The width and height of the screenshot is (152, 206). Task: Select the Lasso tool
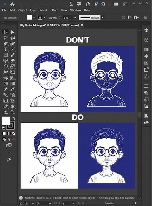click(13, 38)
